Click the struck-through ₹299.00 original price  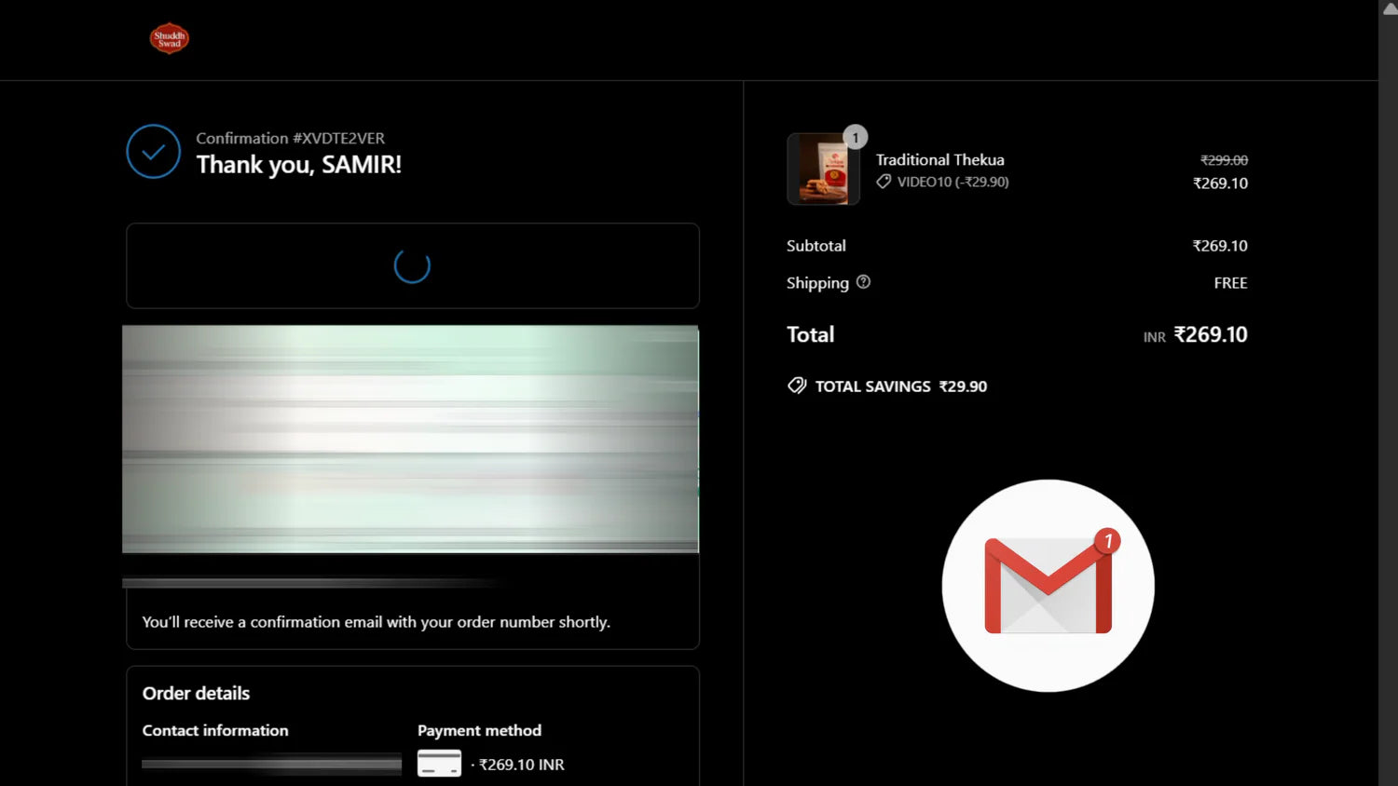click(1224, 160)
